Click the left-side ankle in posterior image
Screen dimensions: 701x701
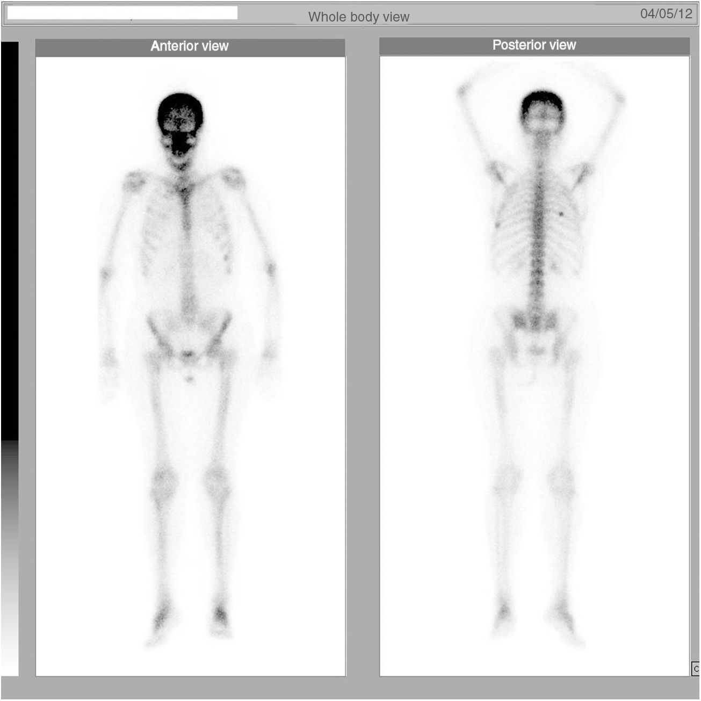click(x=503, y=612)
